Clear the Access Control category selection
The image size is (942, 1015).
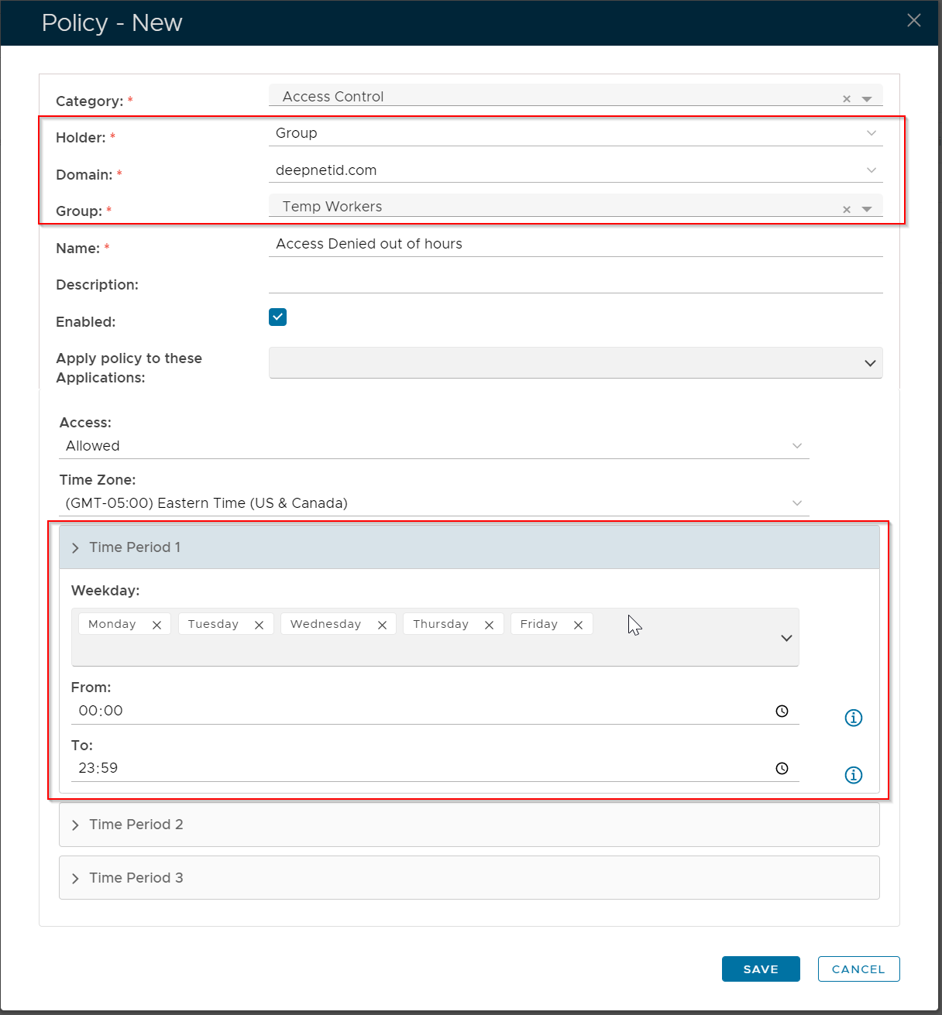tap(846, 99)
